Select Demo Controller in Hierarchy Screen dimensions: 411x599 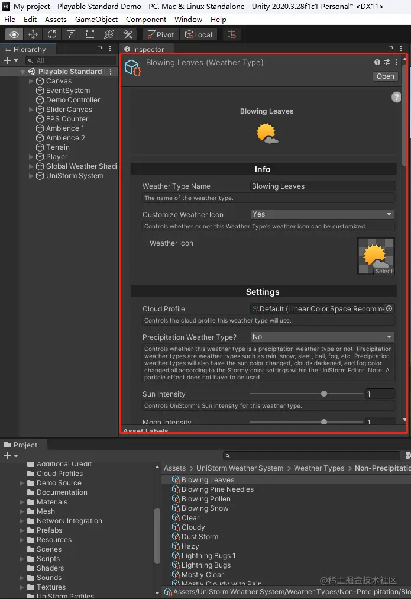click(73, 99)
